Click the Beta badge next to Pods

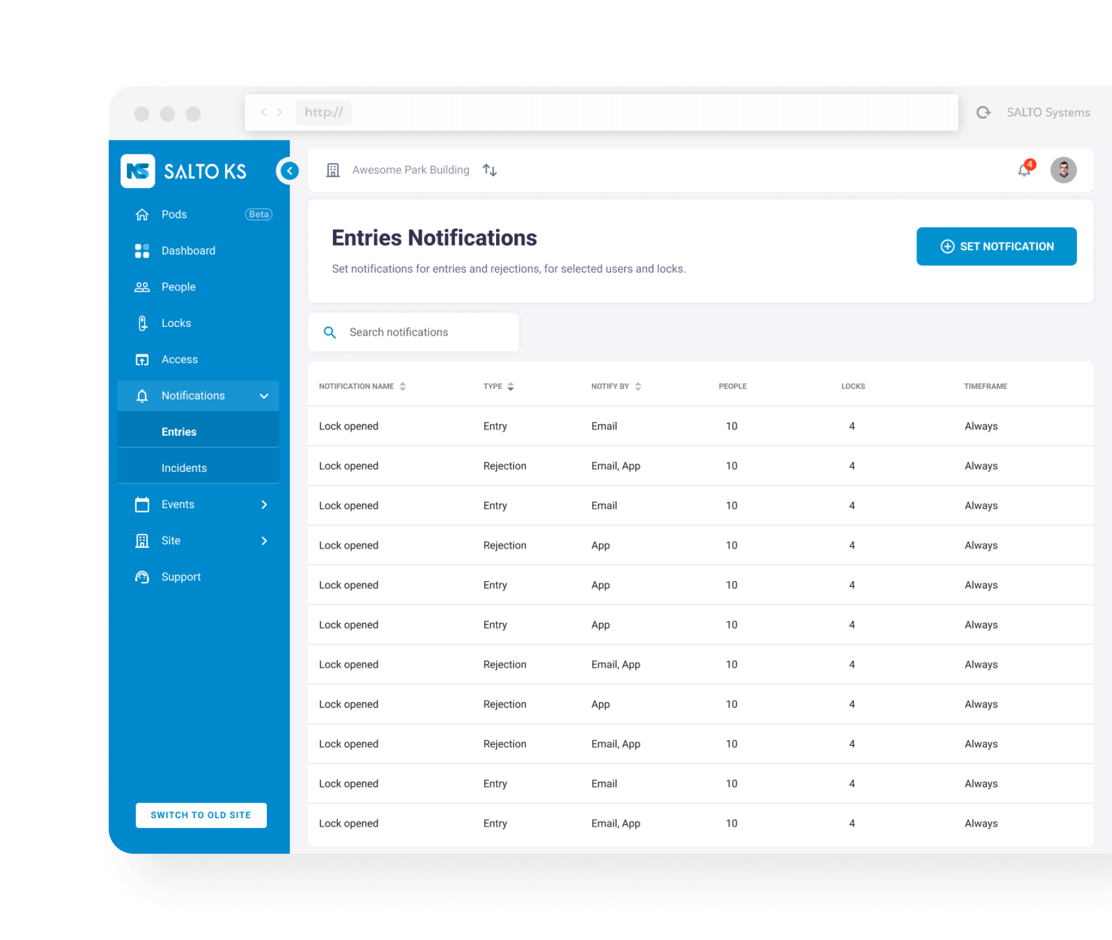(259, 214)
